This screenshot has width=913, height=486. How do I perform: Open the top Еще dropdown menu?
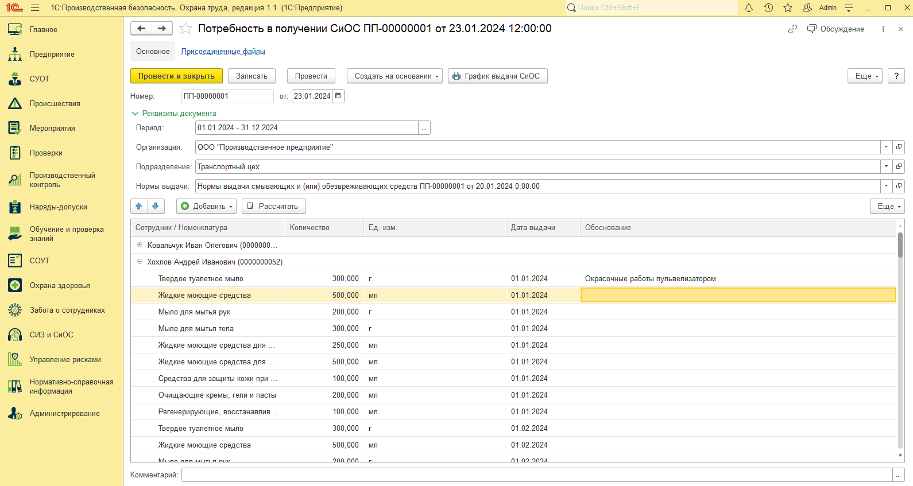pyautogui.click(x=865, y=76)
